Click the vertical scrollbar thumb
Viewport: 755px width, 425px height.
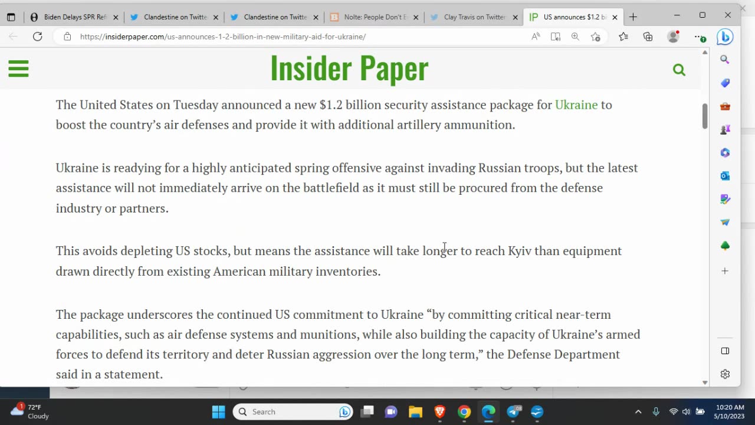tap(705, 116)
